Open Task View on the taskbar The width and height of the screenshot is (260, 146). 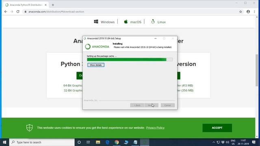(88, 142)
